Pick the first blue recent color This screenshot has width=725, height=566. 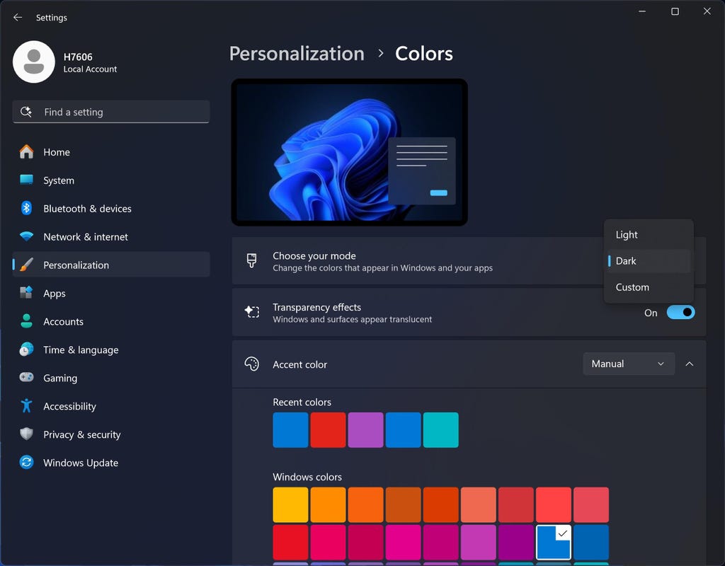[290, 429]
